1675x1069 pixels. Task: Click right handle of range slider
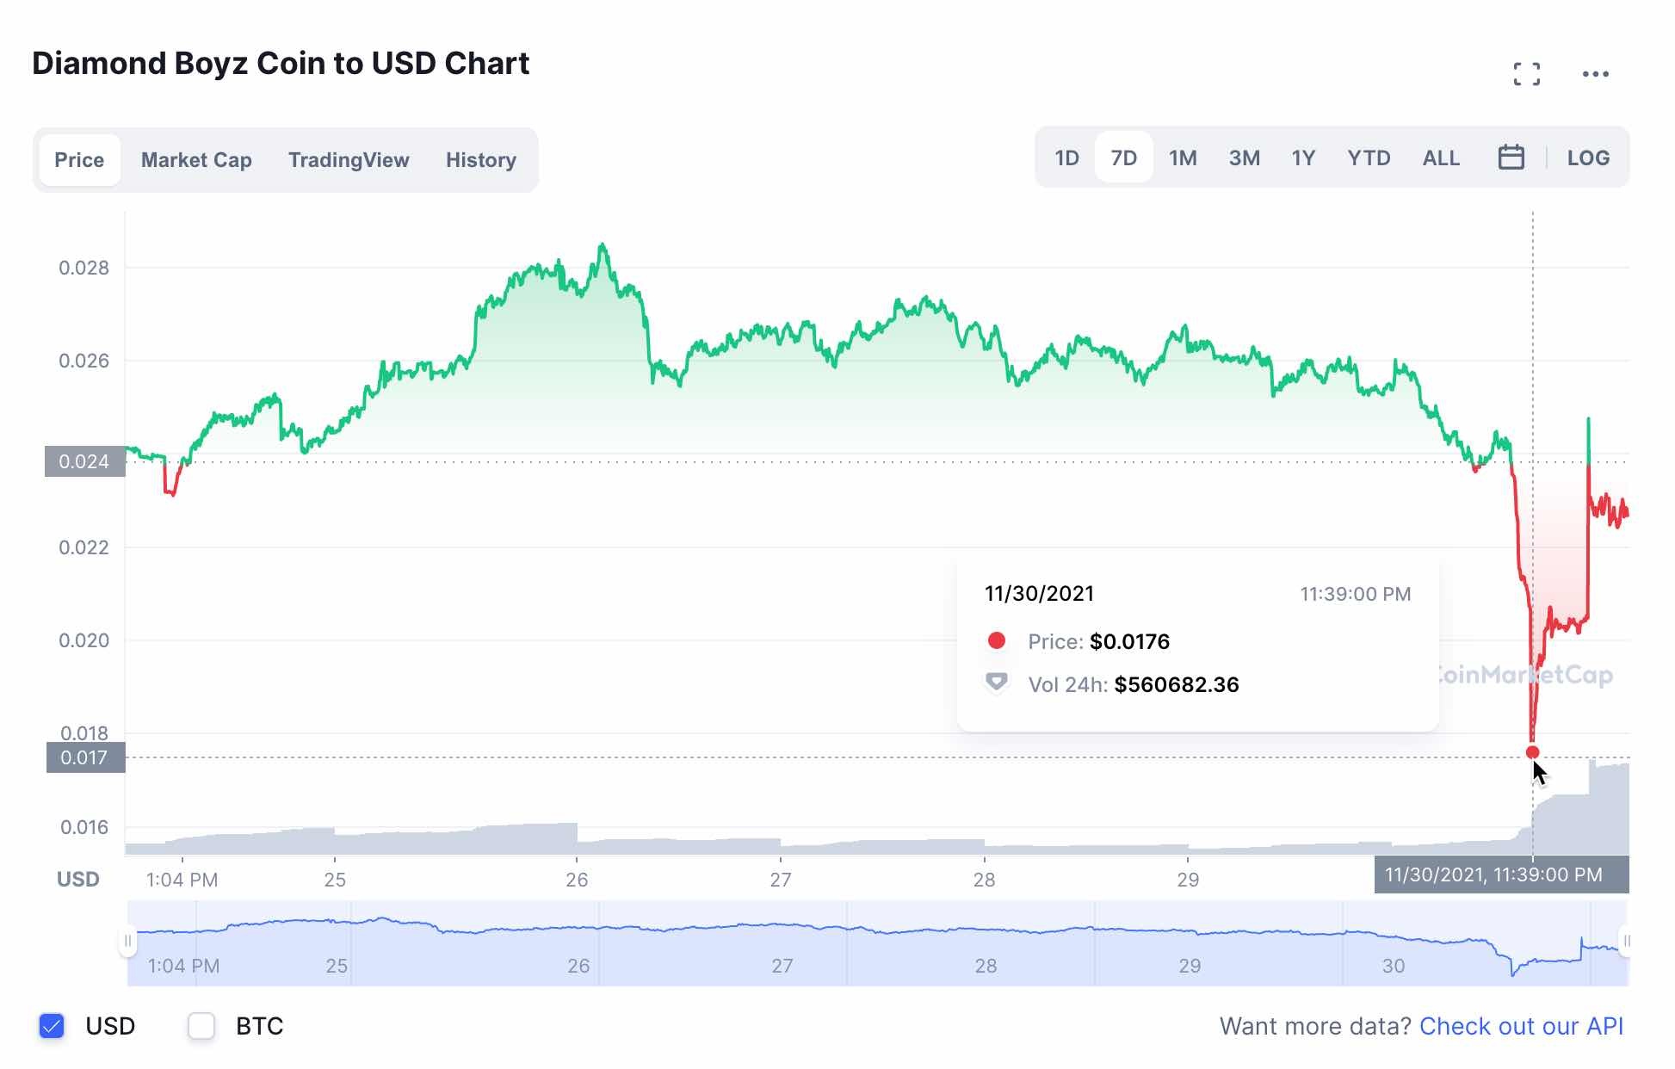coord(1625,941)
